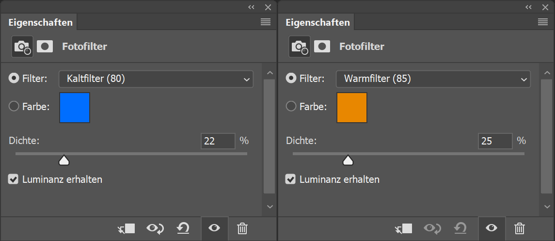Reset Kaltfilter adjustment to defaults
This screenshot has width=555, height=241.
click(183, 228)
